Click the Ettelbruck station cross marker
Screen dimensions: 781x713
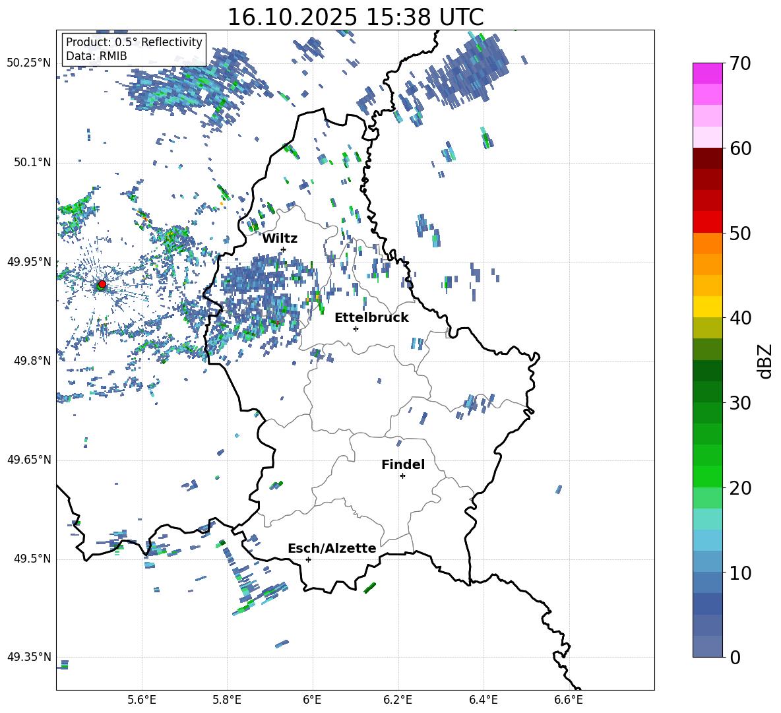click(x=356, y=328)
